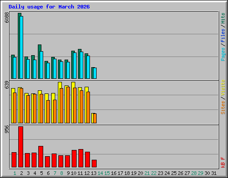The height and width of the screenshot is (178, 228).
Task: Click the red KB bar for day 1
Action: tap(14, 160)
